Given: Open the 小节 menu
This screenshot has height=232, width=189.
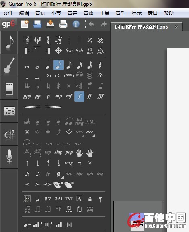Looking at the screenshot, I should pyautogui.click(x=56, y=13).
